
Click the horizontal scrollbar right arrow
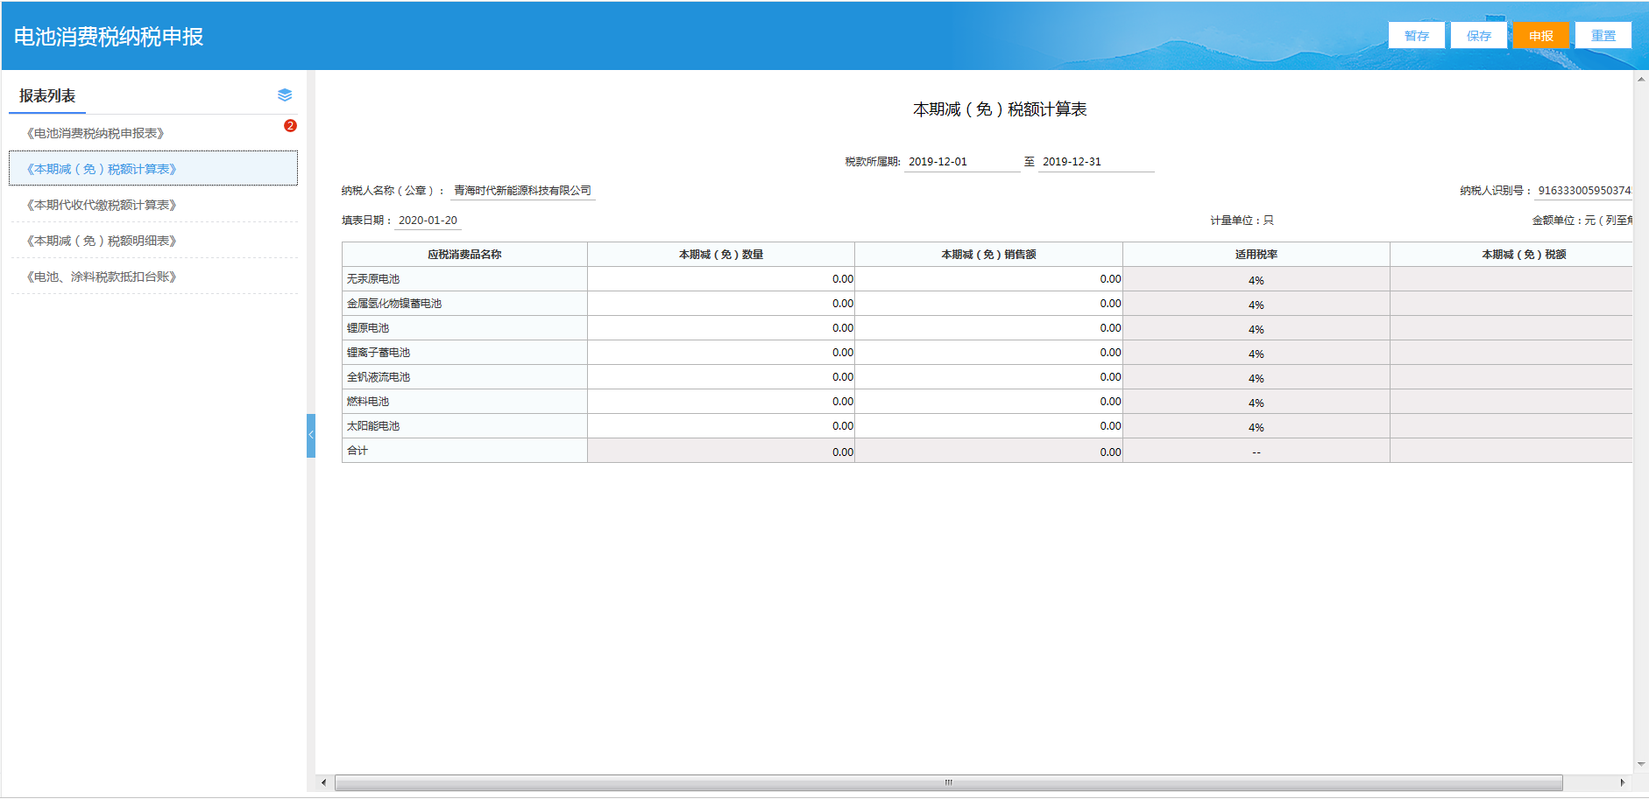1622,782
